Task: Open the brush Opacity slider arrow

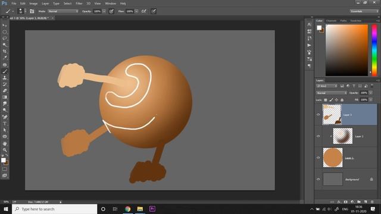Action: click(104, 11)
